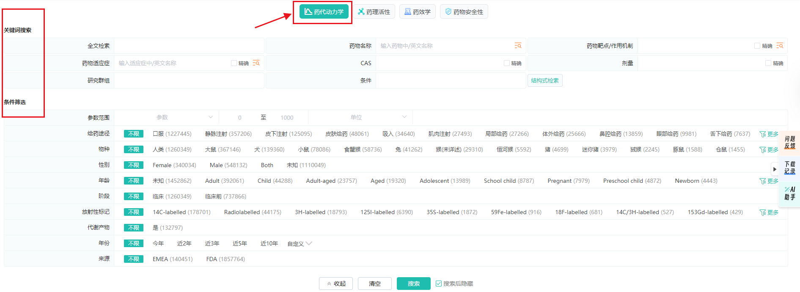
Task: Select 临床前 (737866) stage
Action: (x=225, y=196)
